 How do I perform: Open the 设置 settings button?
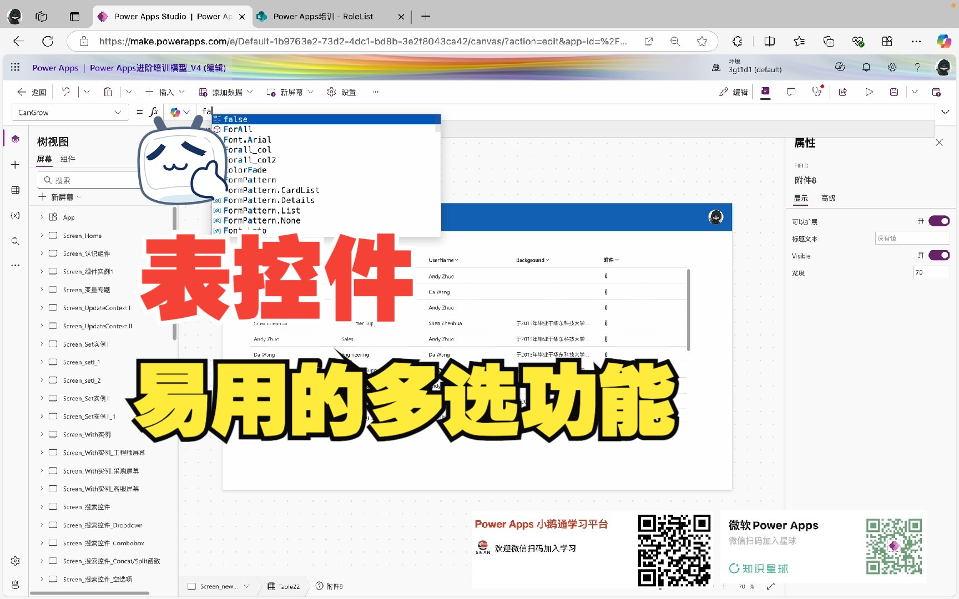click(341, 92)
